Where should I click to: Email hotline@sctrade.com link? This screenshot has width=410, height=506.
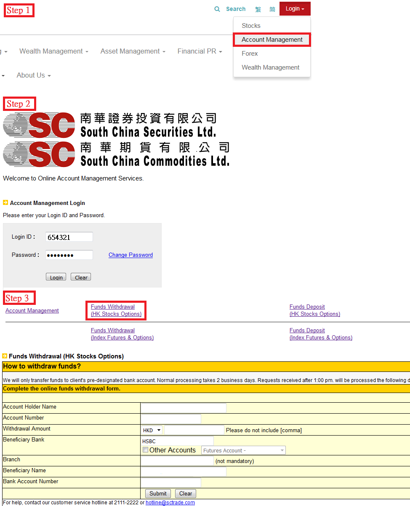(x=170, y=503)
